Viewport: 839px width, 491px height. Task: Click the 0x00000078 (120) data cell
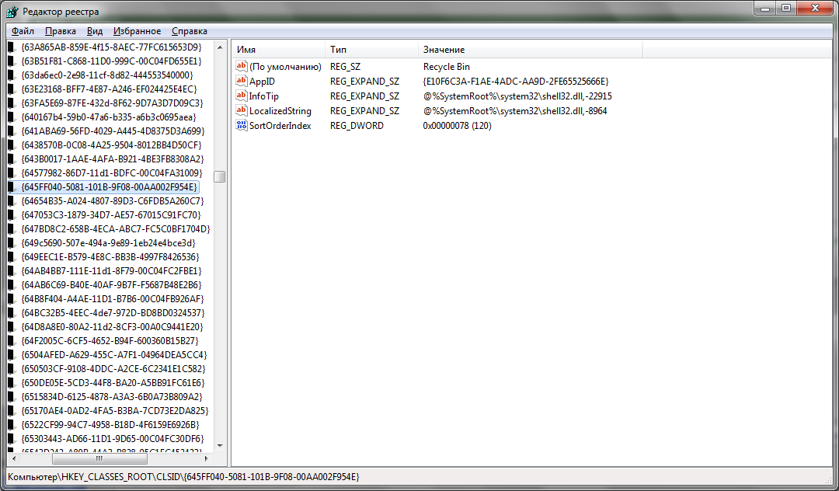[x=457, y=126]
